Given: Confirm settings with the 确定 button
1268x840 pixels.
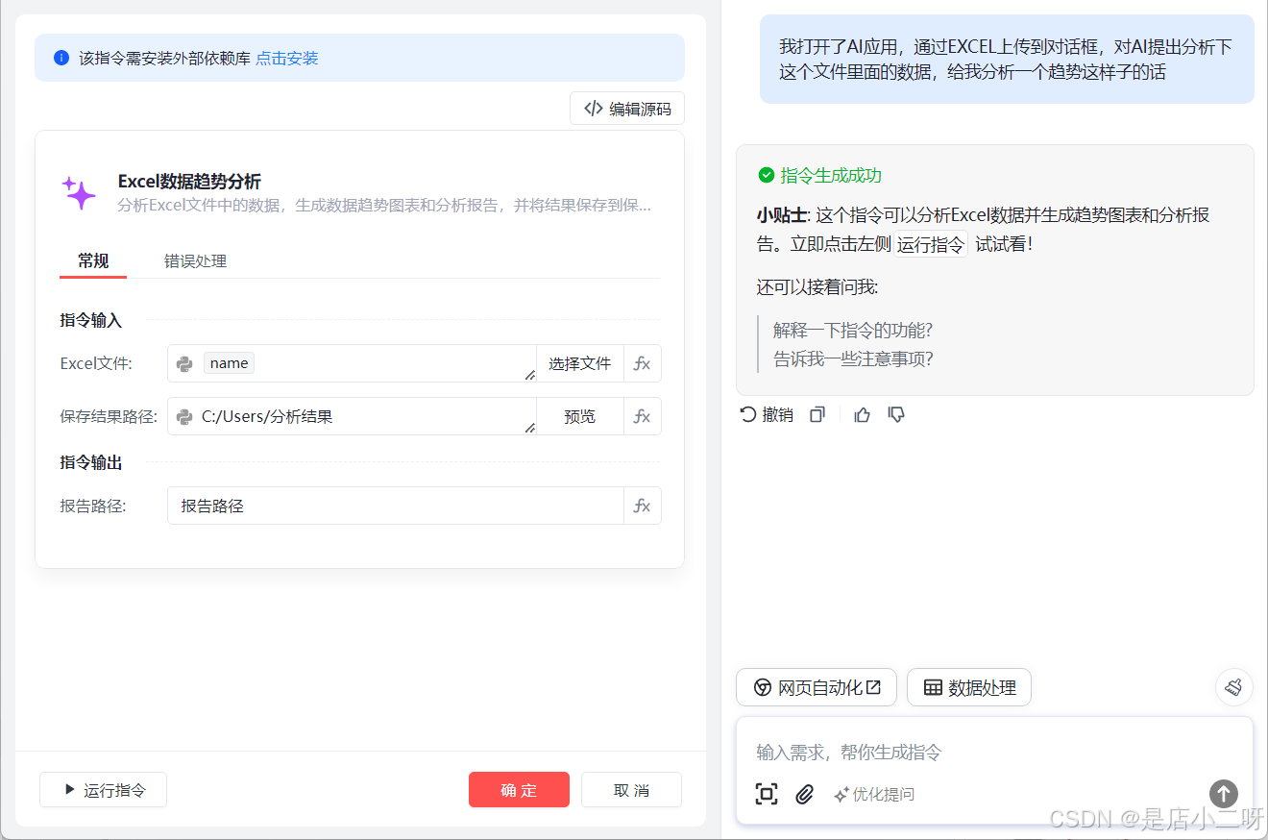Looking at the screenshot, I should [x=519, y=789].
